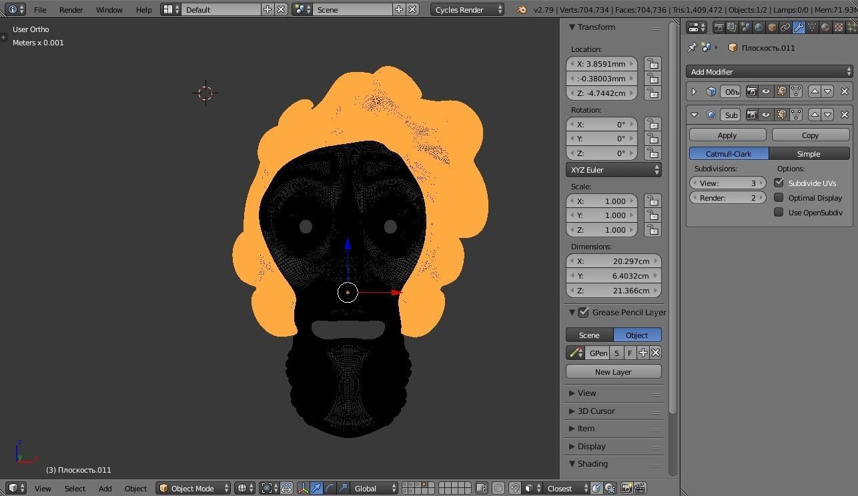Toggle Sub modifier cage adjustment icon
The width and height of the screenshot is (858, 496).
(796, 115)
